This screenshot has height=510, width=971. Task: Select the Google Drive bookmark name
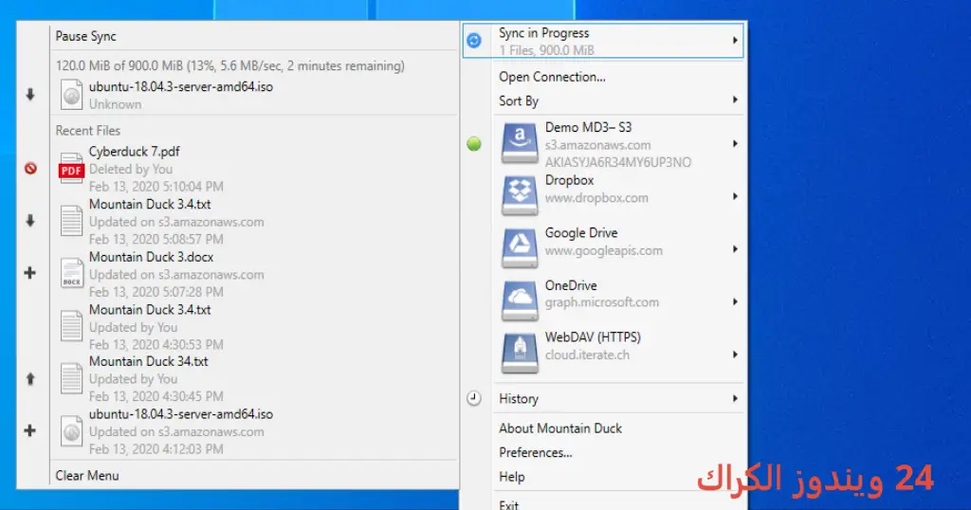(581, 233)
